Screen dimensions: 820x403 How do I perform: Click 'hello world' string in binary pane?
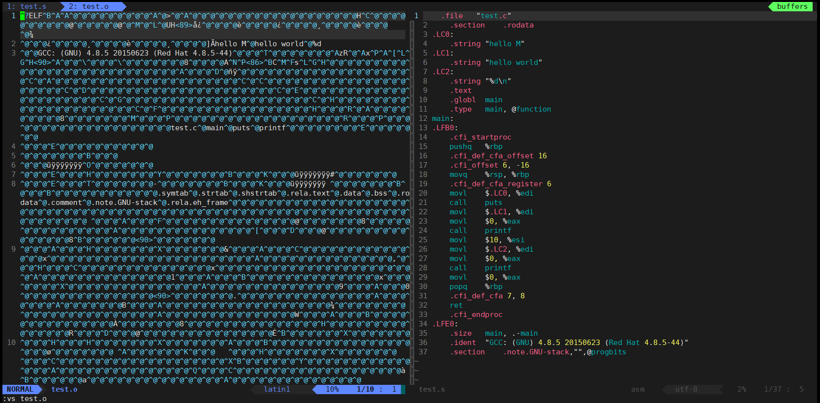(279, 44)
